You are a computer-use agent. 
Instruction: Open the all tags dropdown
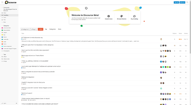tap(34, 29)
